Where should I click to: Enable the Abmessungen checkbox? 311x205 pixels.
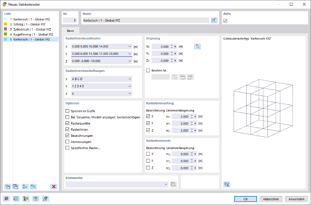pos(67,142)
